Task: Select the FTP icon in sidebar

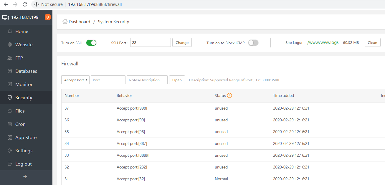Action: point(10,58)
